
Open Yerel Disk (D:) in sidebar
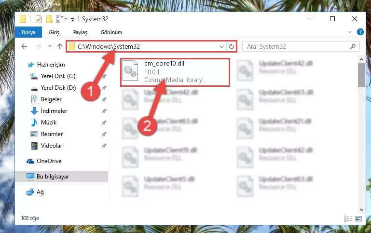click(58, 88)
